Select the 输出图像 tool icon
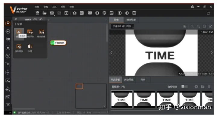Viewport: 217px width, 116px height. (x=41, y=34)
